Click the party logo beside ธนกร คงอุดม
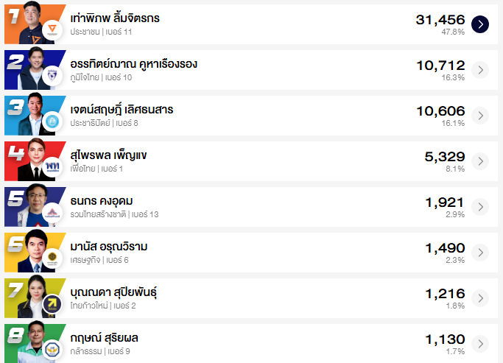 point(52,213)
